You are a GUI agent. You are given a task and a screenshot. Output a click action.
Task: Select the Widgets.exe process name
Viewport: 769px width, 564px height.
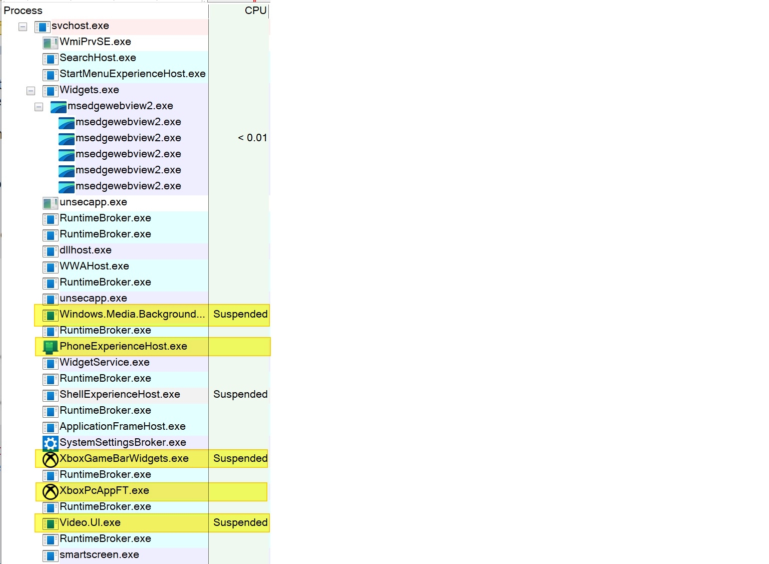(89, 90)
